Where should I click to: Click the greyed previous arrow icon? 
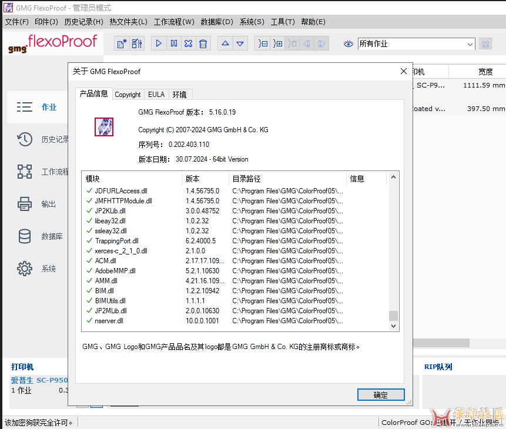[x=307, y=43]
